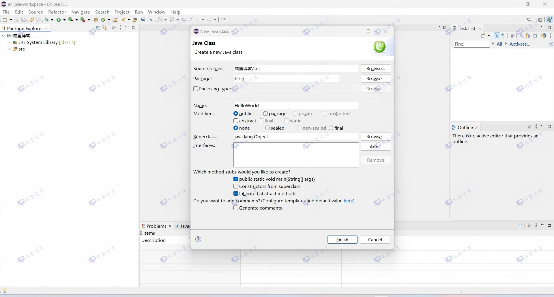The height and width of the screenshot is (297, 554).
Task: Toggle Link with Editor in Package Explorer
Action: coord(105,28)
